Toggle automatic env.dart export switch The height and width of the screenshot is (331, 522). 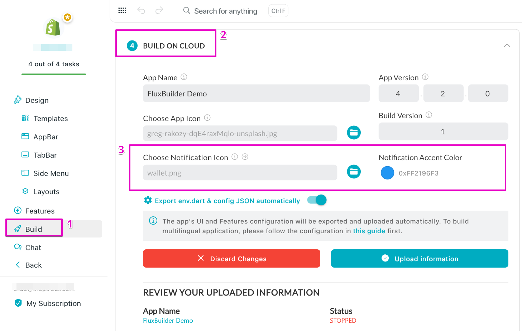pos(317,200)
